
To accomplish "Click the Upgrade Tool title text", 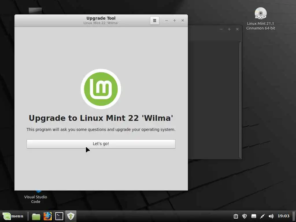I will [101, 18].
